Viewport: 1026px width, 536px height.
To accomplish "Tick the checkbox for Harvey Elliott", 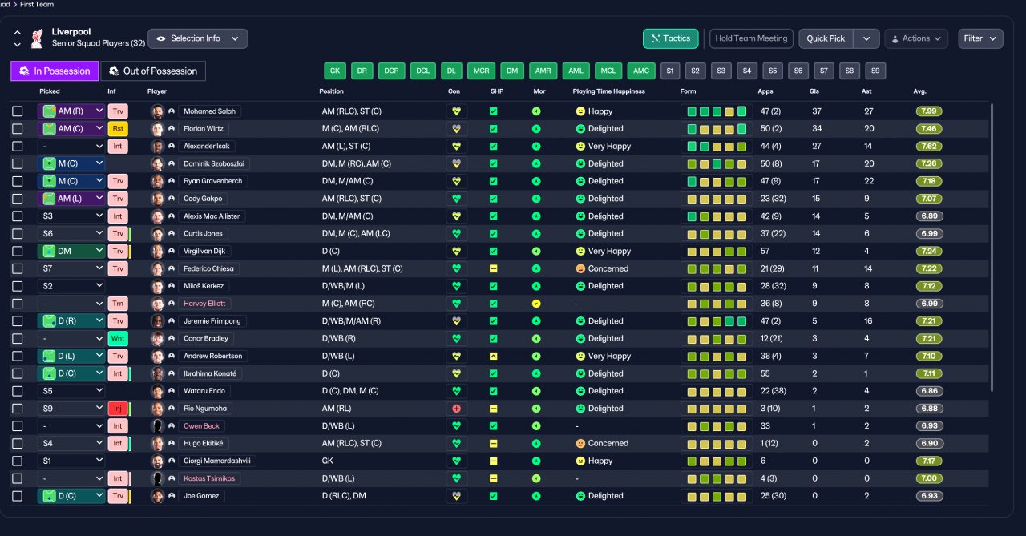I will (18, 304).
